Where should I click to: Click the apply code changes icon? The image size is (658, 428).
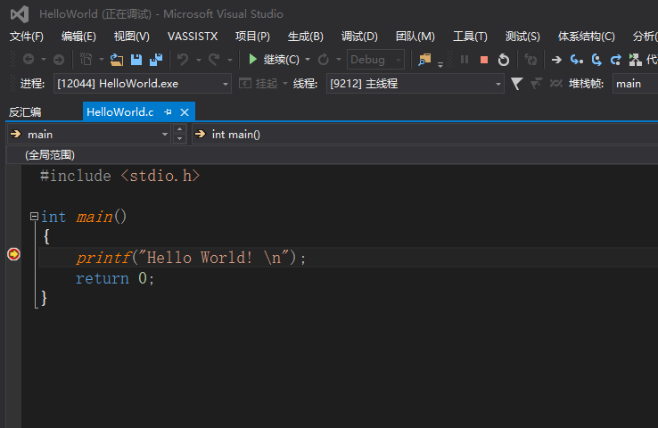point(531,60)
